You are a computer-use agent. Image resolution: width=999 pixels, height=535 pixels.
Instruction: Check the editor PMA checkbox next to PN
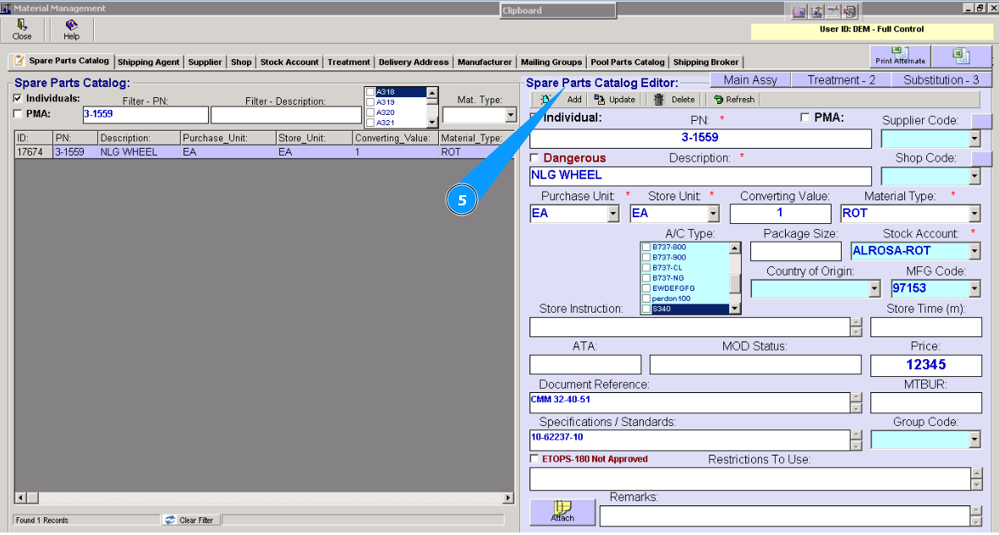pos(804,117)
